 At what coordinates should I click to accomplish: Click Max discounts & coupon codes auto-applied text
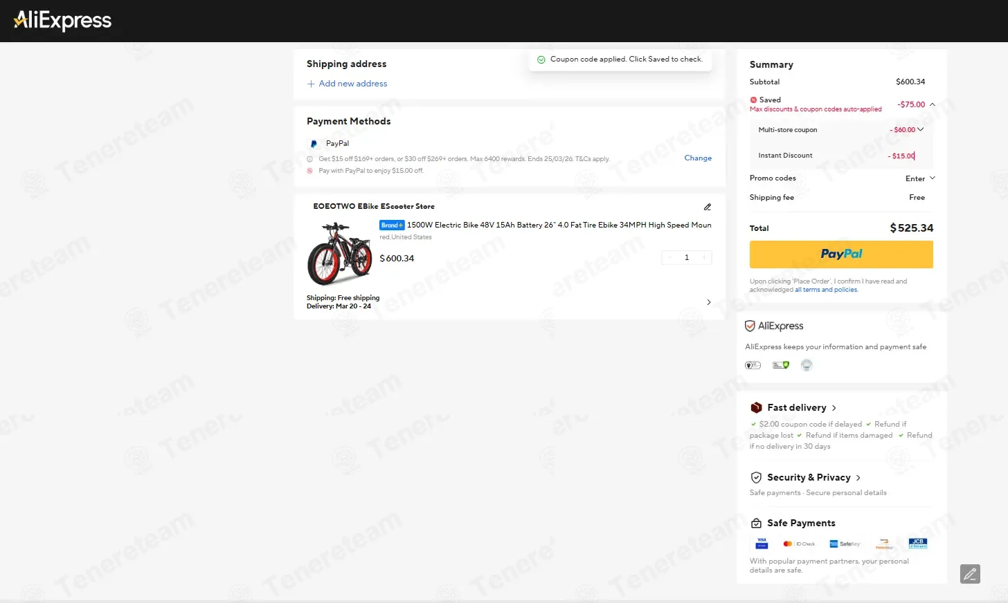tap(816, 109)
